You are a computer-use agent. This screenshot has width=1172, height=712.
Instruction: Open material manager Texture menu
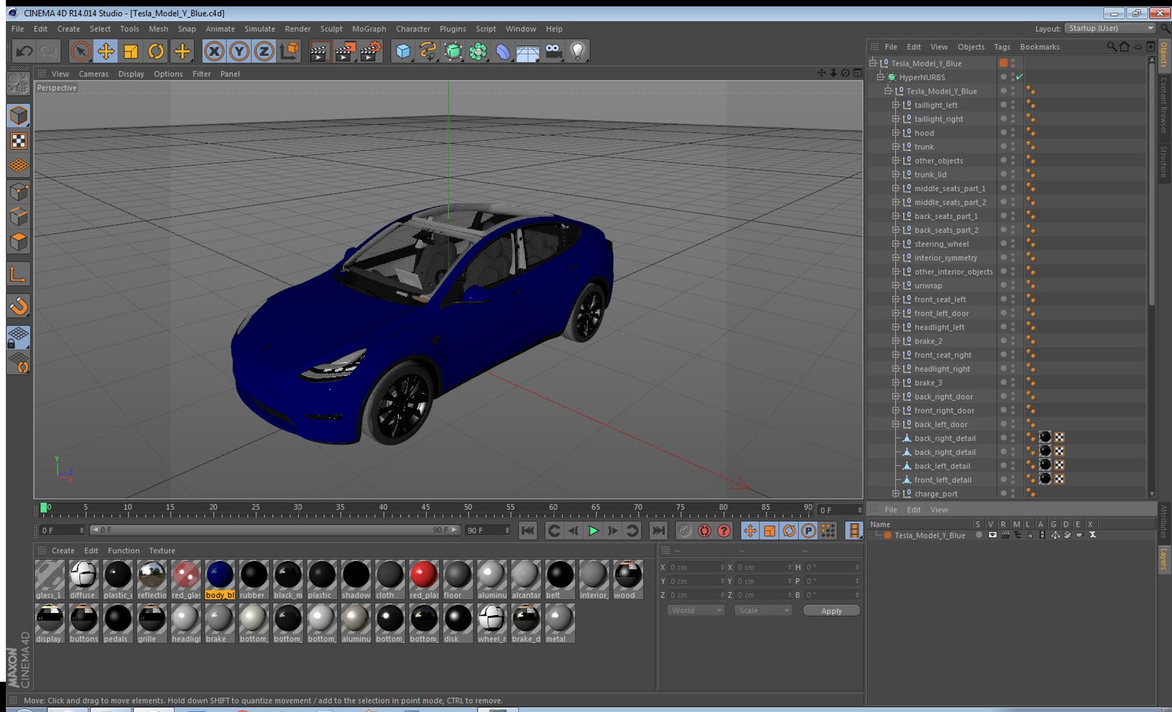coord(162,550)
